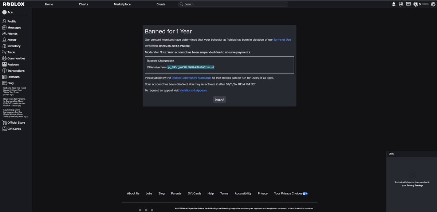This screenshot has width=437, height=212.
Task: Open Create in top navigation
Action: (x=161, y=4)
